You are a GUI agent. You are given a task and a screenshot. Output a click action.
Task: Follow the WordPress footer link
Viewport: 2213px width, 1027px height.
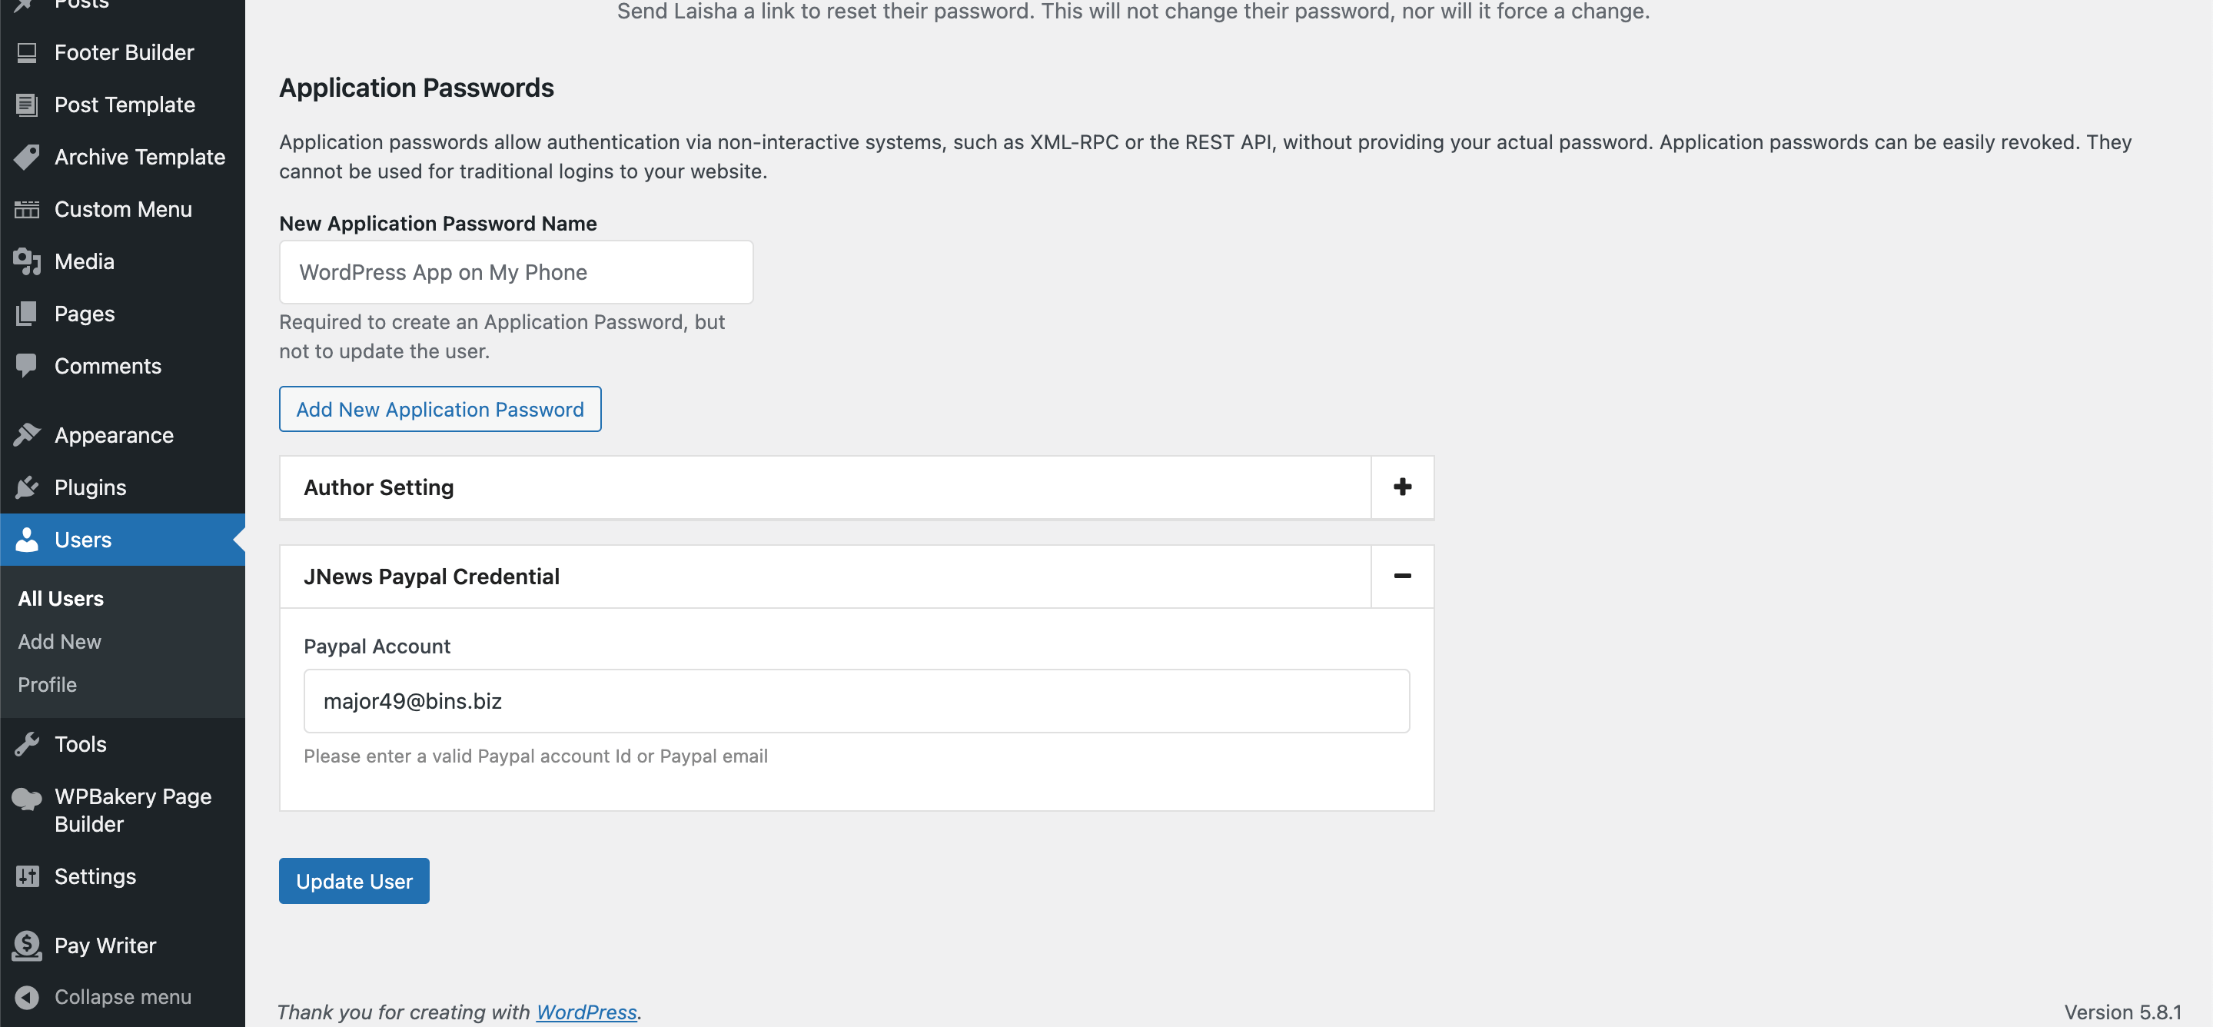click(586, 1012)
